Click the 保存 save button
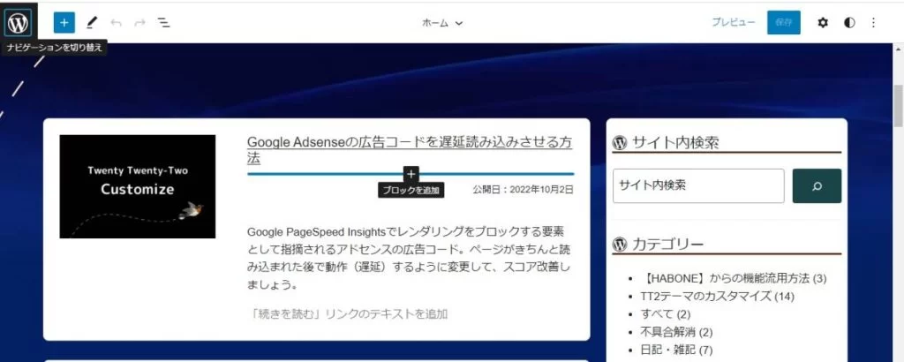 (x=784, y=22)
